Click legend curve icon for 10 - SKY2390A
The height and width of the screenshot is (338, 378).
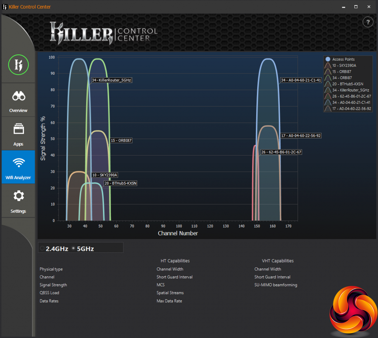click(328, 65)
